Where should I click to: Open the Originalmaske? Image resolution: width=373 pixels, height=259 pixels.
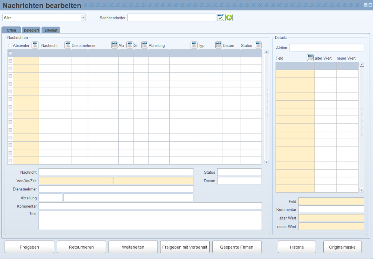pos(342,247)
